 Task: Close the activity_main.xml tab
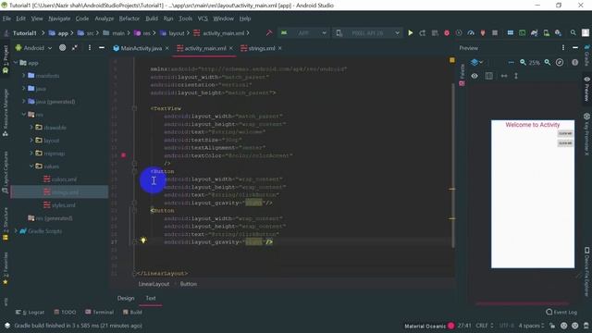pos(231,48)
